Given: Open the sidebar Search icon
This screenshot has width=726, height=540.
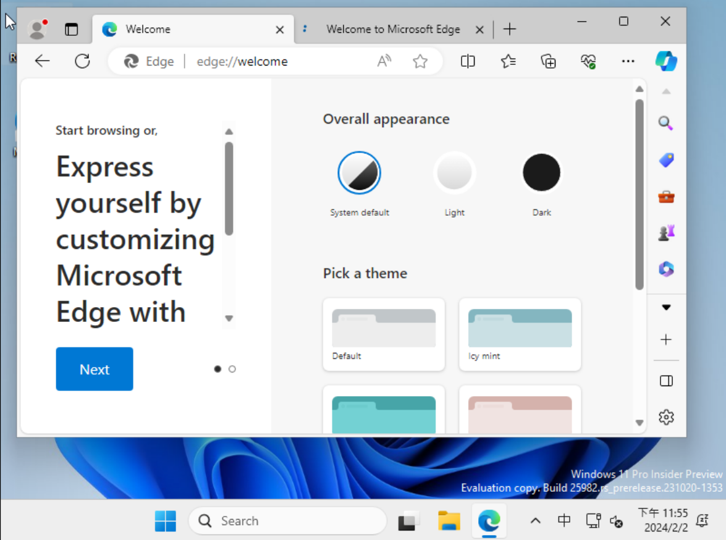Looking at the screenshot, I should tap(666, 123).
